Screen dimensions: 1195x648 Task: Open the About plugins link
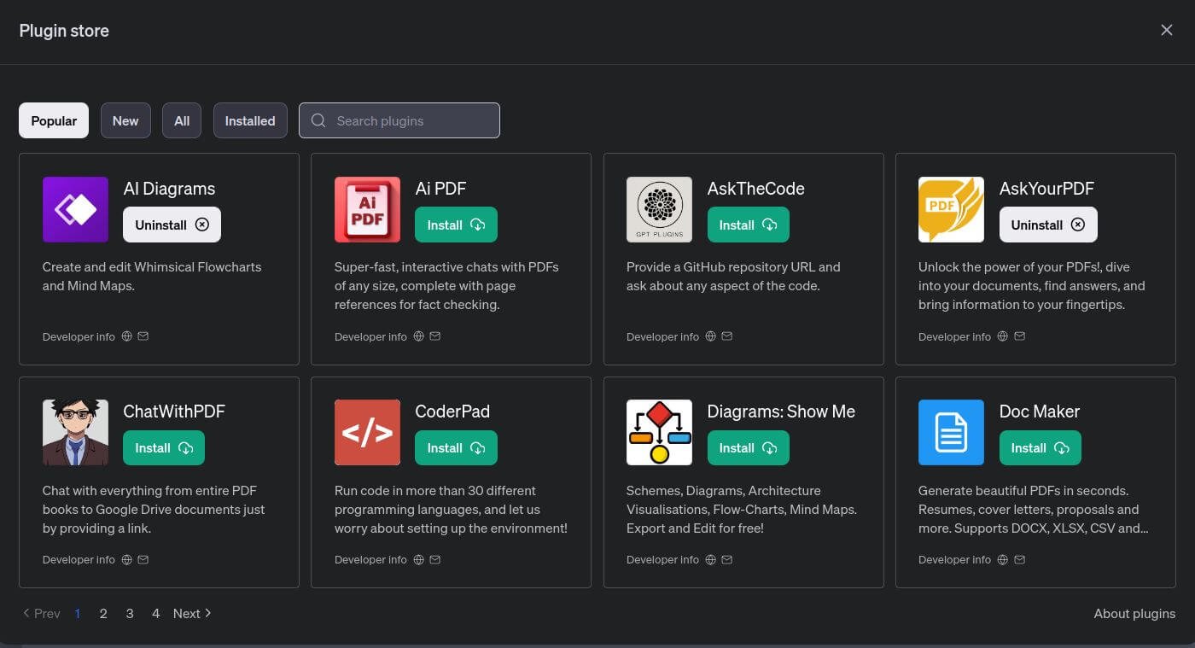(1134, 613)
